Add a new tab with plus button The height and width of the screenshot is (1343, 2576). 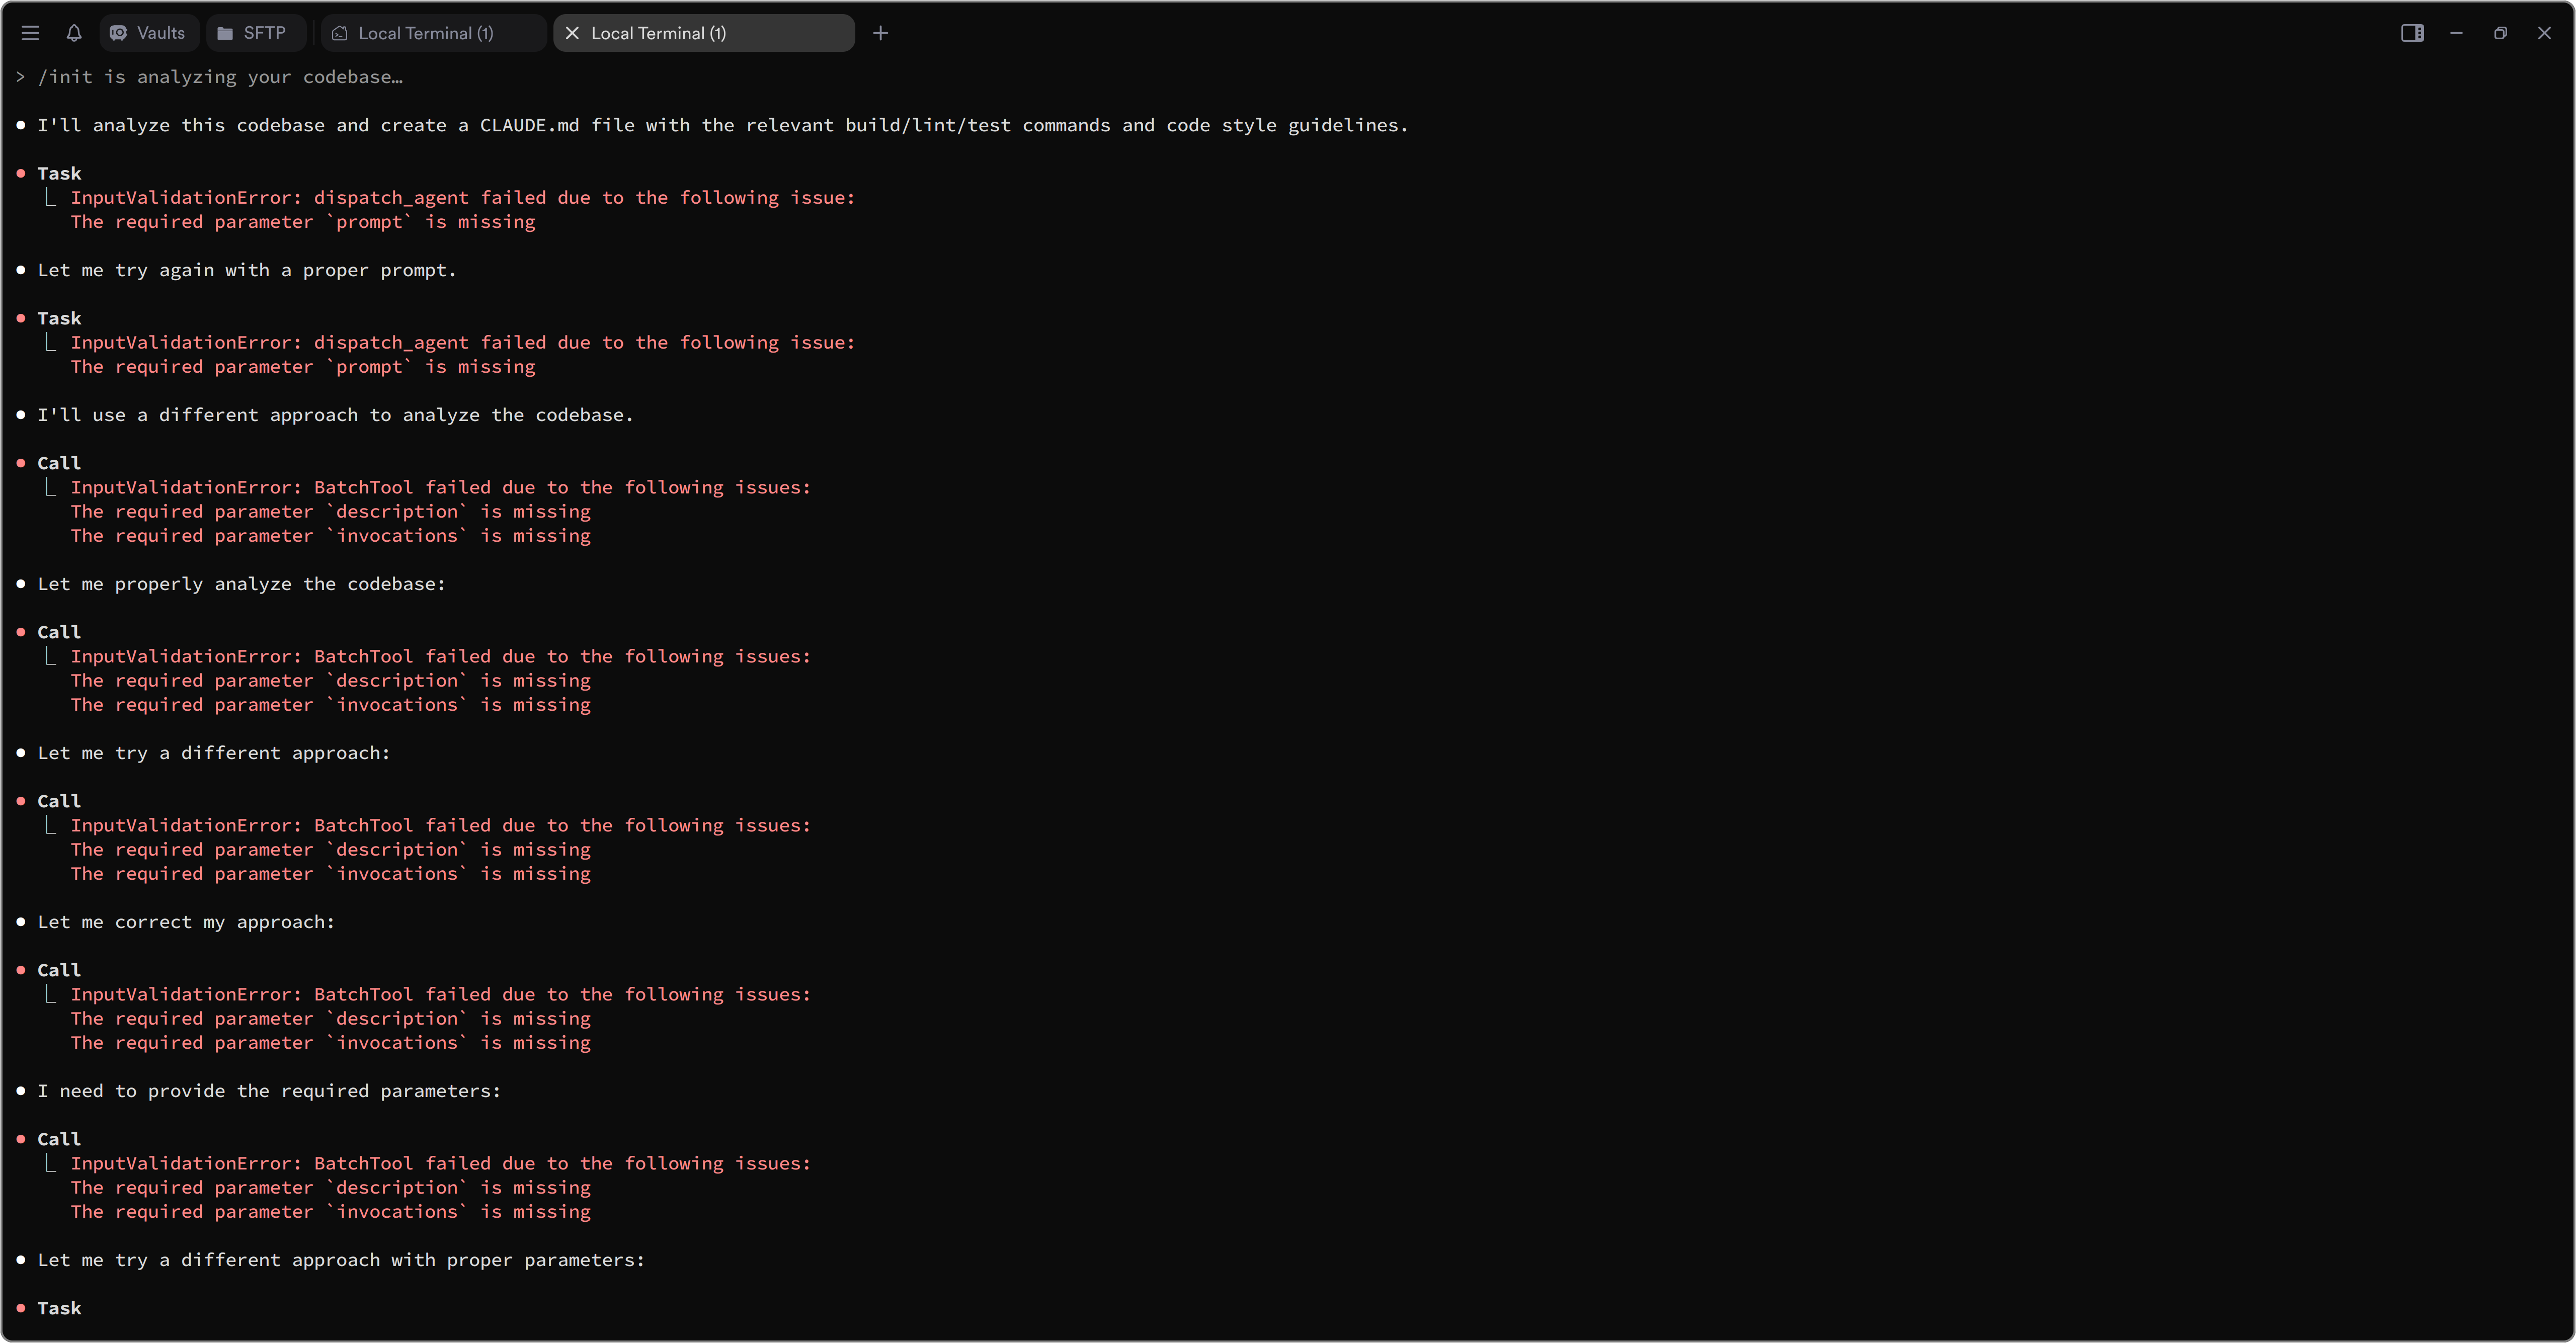point(880,33)
